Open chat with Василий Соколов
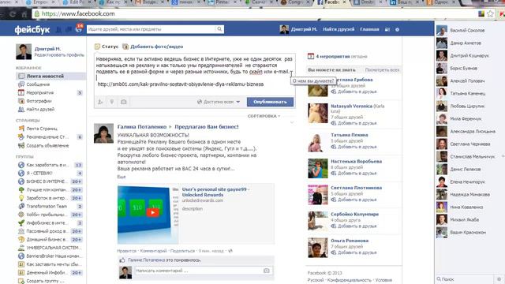Viewport: 505px width, 284px height. click(467, 31)
